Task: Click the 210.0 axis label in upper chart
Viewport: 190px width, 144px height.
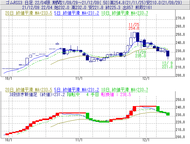Action: click(180, 67)
